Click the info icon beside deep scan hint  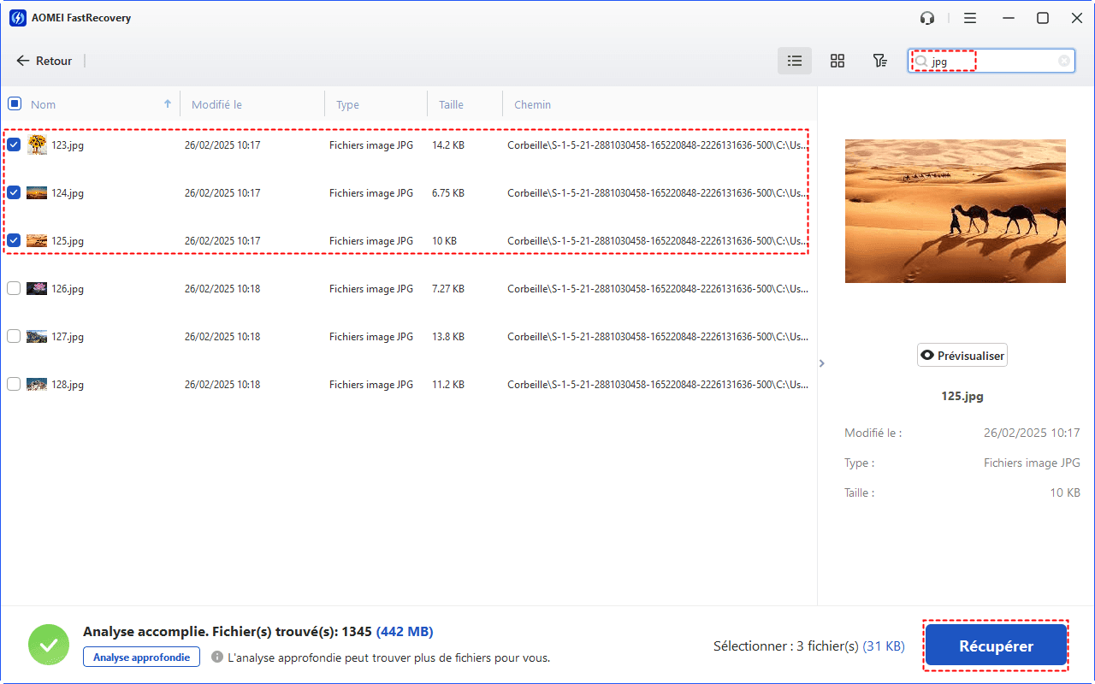pyautogui.click(x=217, y=657)
